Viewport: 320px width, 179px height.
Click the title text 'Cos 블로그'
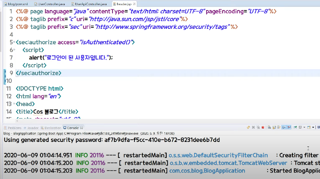tap(46, 112)
